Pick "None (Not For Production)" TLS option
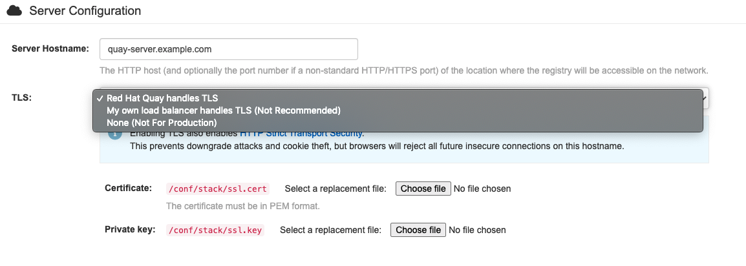Image resolution: width=746 pixels, height=266 pixels. (x=161, y=123)
